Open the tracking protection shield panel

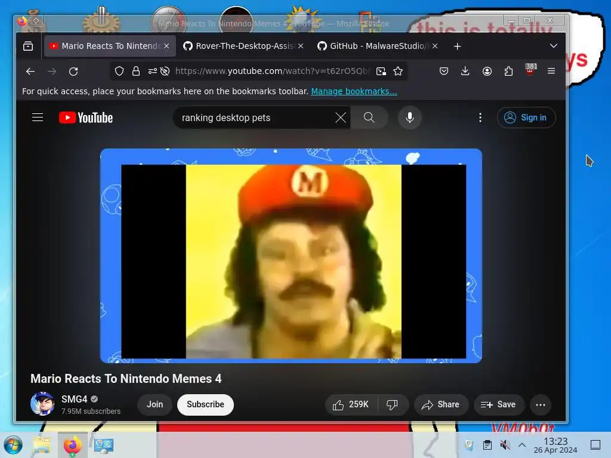(x=119, y=71)
